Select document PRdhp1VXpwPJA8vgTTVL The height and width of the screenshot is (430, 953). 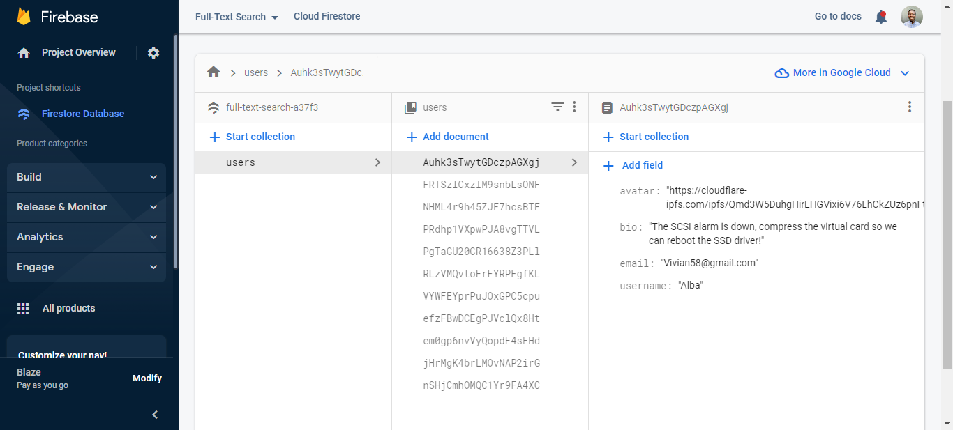pyautogui.click(x=490, y=229)
